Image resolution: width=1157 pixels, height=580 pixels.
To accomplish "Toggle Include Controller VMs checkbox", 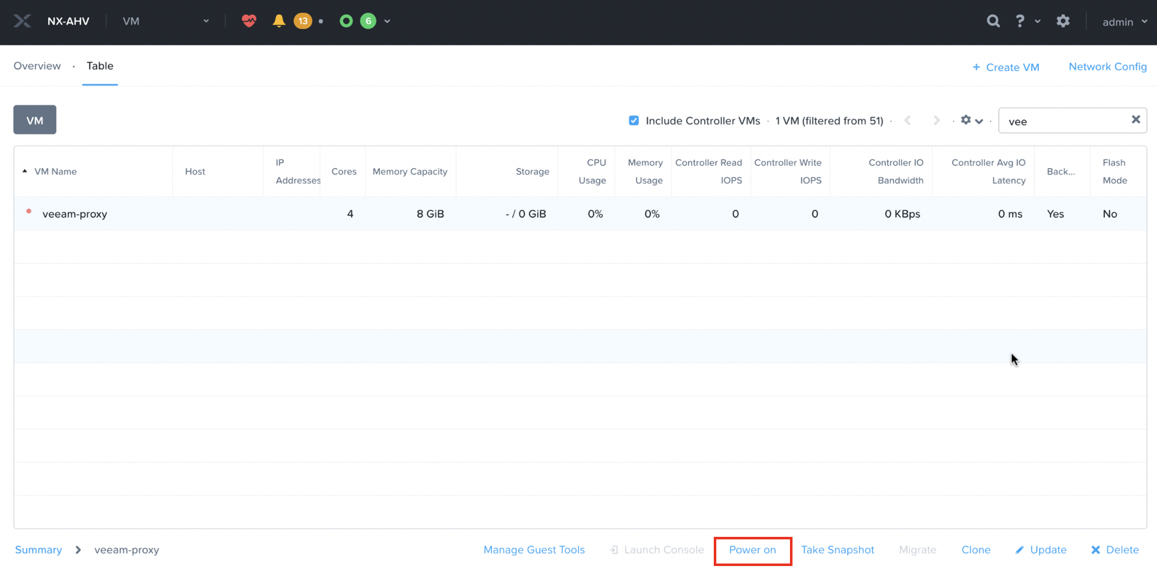I will click(x=634, y=121).
